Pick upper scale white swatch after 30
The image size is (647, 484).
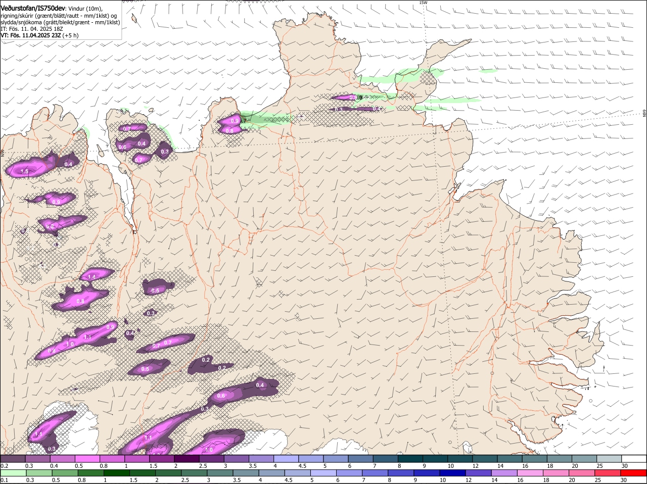pyautogui.click(x=634, y=459)
